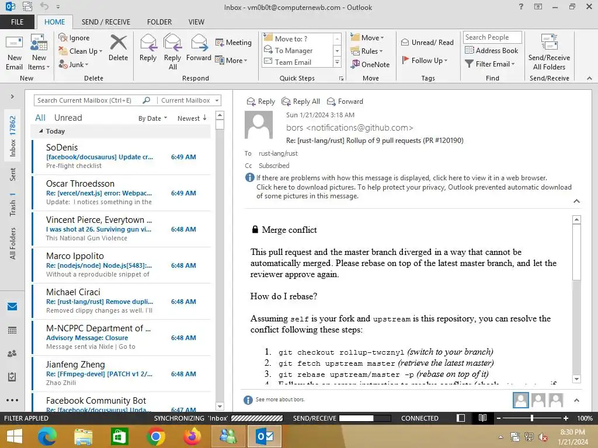The height and width of the screenshot is (448, 598).
Task: Open the Sent folder
Action: 13,174
